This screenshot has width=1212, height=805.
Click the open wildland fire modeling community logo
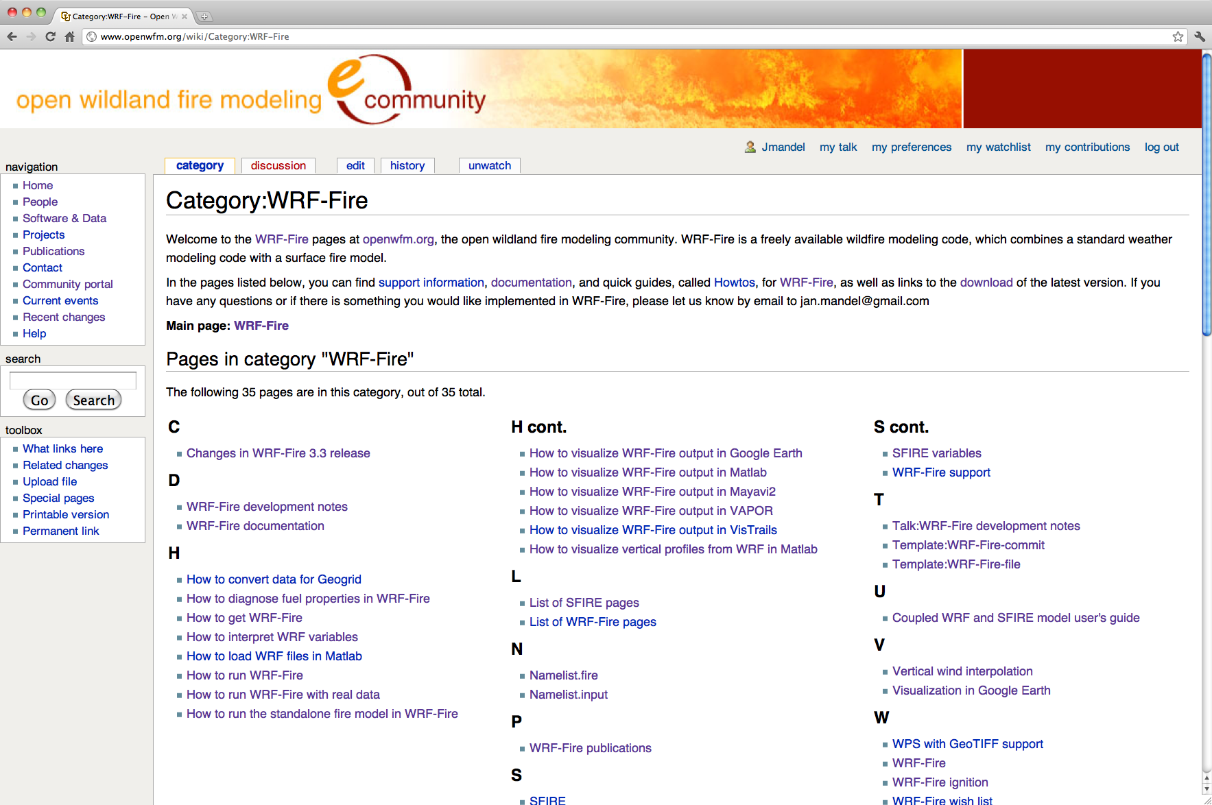coord(251,91)
